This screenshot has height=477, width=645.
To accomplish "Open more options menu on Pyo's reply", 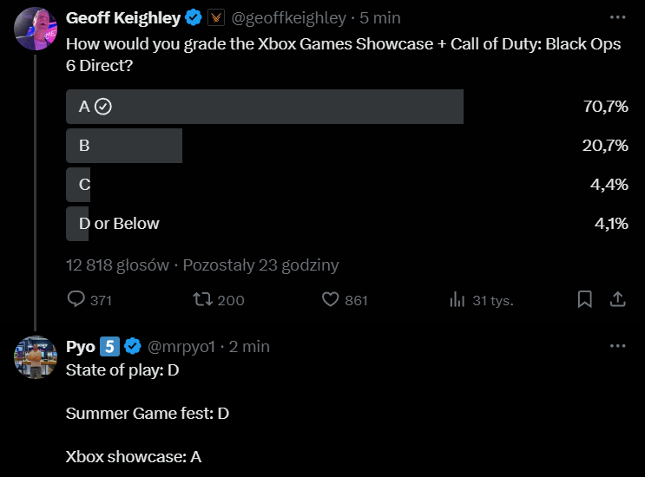I will (618, 346).
